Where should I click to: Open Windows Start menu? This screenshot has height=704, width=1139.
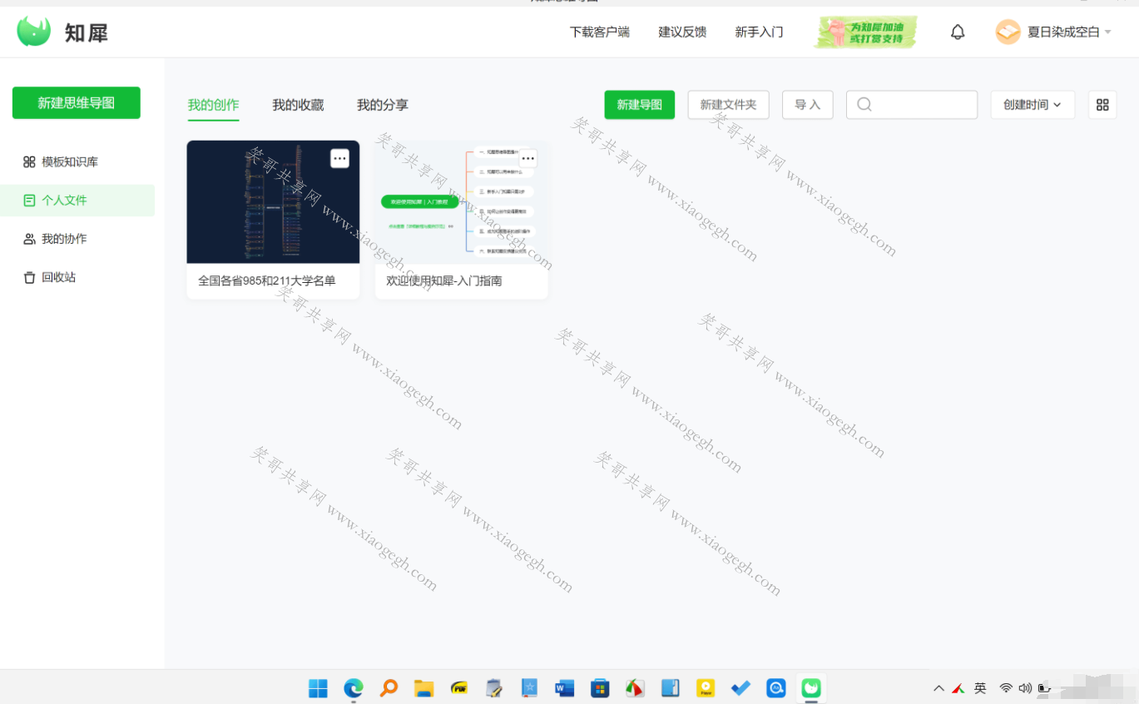click(318, 688)
